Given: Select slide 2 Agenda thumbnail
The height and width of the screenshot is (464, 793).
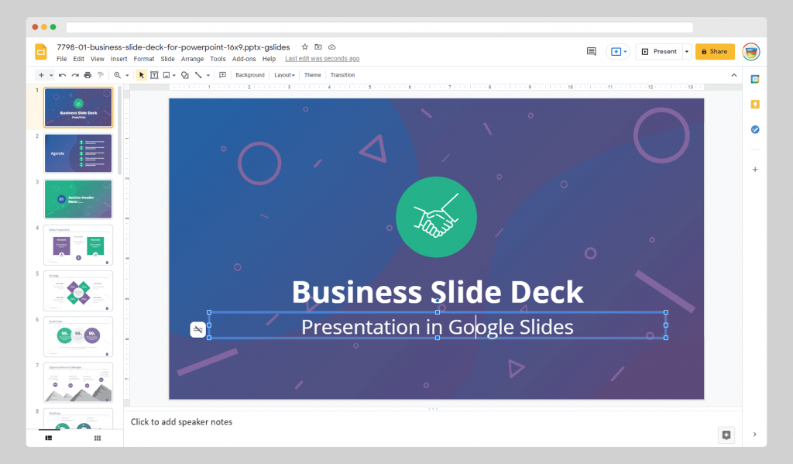Looking at the screenshot, I should [78, 153].
